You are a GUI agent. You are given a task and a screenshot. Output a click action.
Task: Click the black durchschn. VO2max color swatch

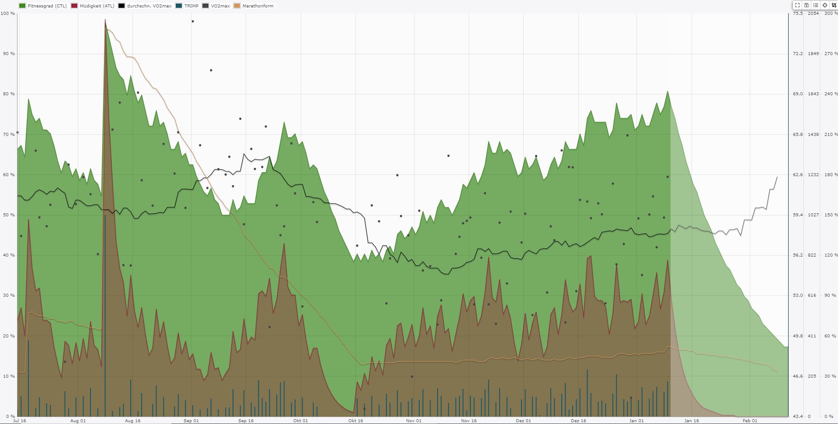[x=122, y=6]
